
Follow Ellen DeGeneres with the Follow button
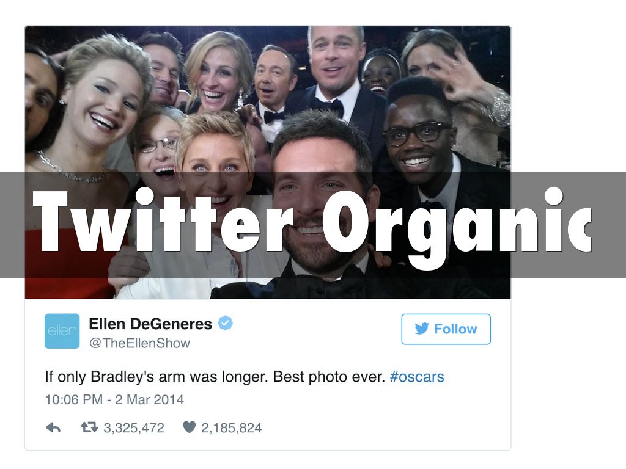(446, 329)
